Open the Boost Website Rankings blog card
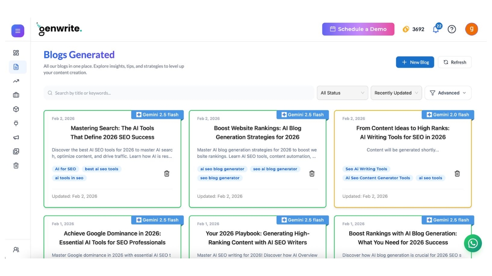Image resolution: width=492 pixels, height=276 pixels. [257, 132]
